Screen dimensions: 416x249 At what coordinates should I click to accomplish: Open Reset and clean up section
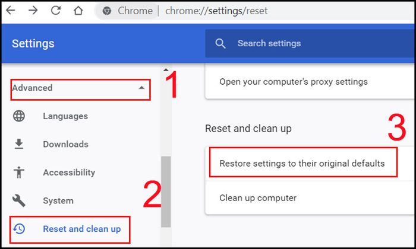82,229
